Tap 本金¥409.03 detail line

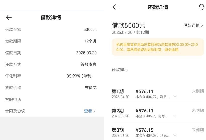pos(153,136)
